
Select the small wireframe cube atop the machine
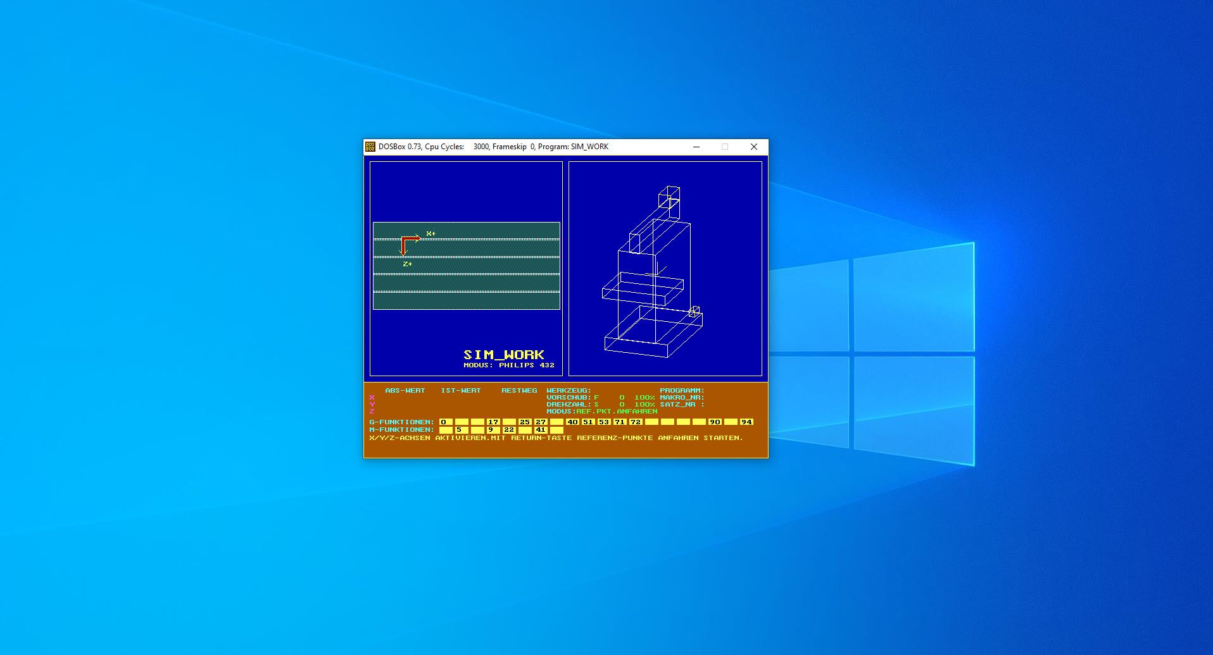(x=669, y=196)
